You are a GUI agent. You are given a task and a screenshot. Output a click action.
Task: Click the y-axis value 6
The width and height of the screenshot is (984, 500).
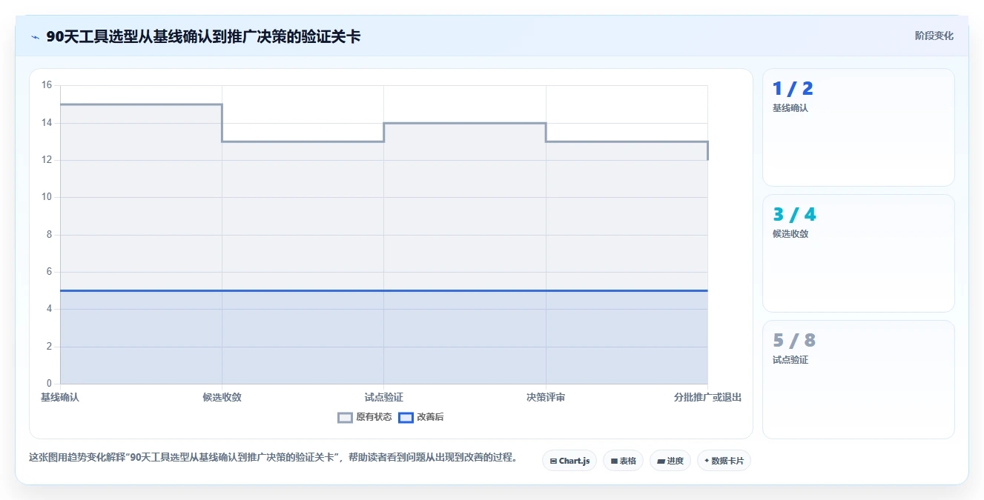[x=49, y=272]
